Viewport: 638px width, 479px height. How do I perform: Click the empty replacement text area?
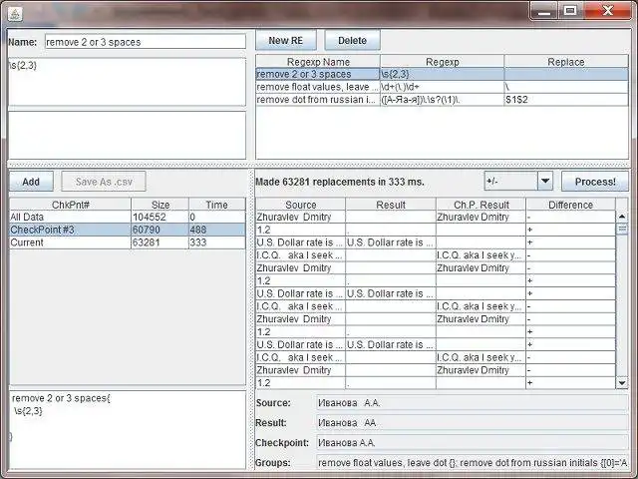pos(127,136)
